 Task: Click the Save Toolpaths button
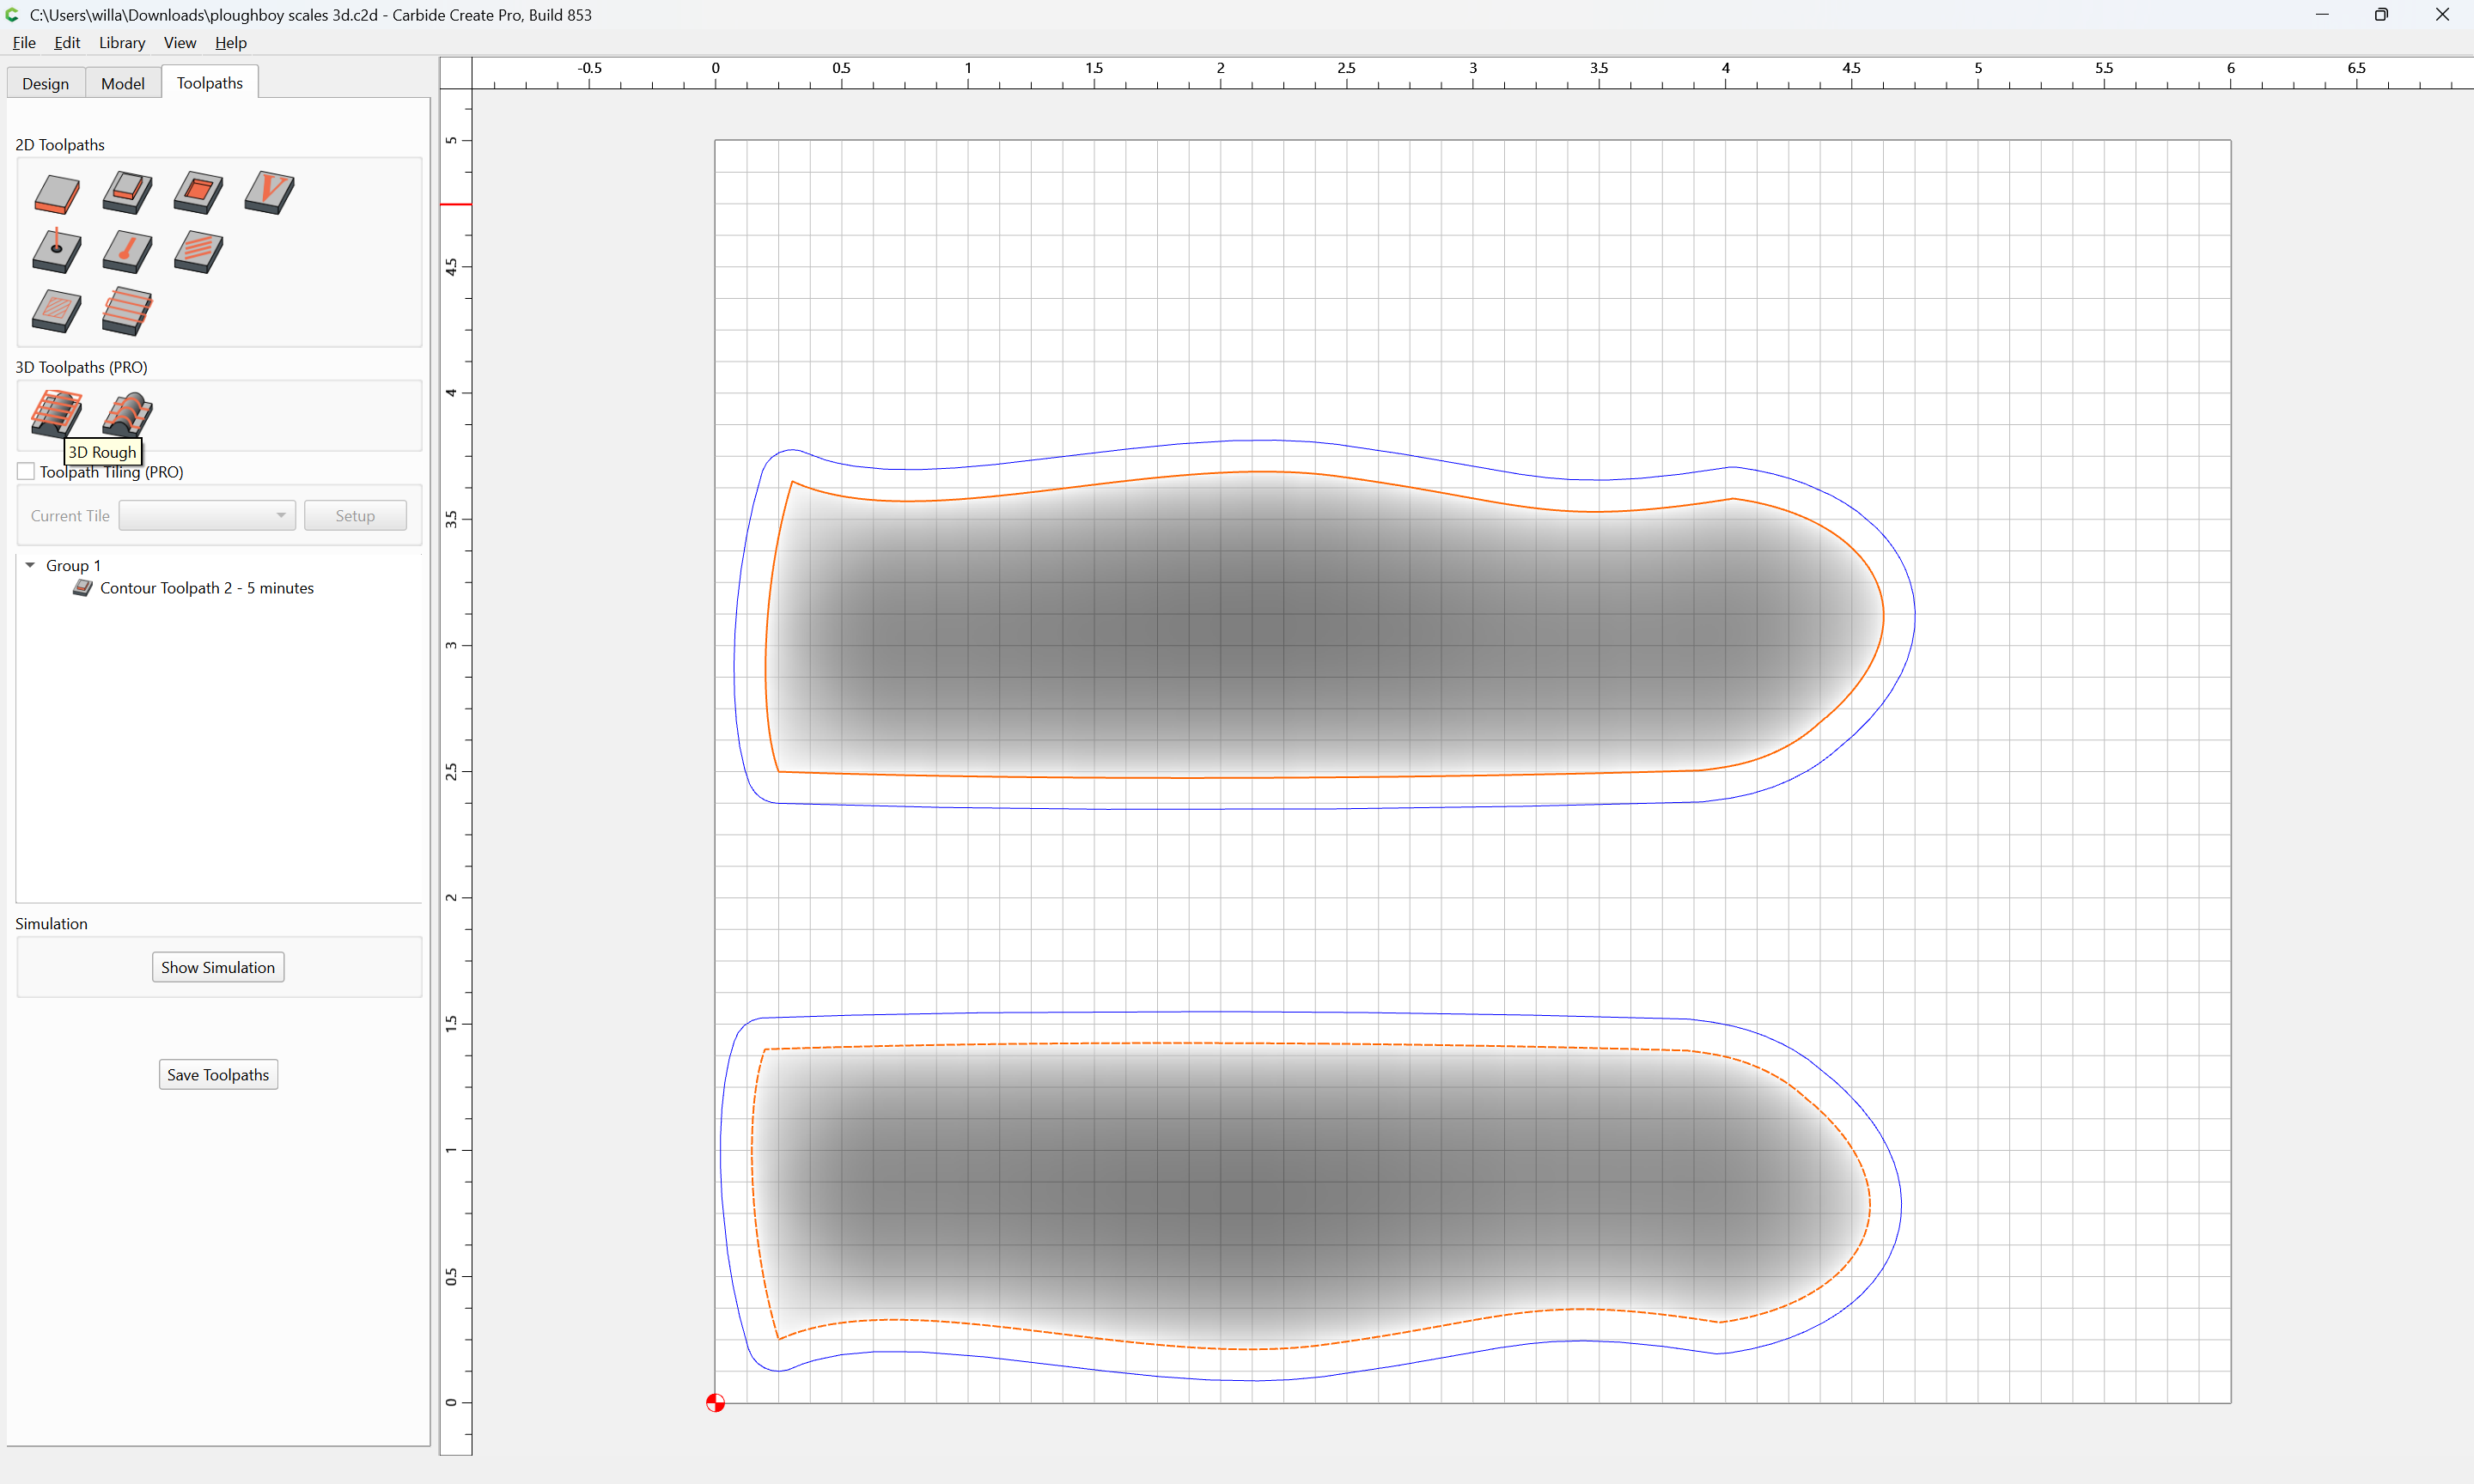(218, 1074)
